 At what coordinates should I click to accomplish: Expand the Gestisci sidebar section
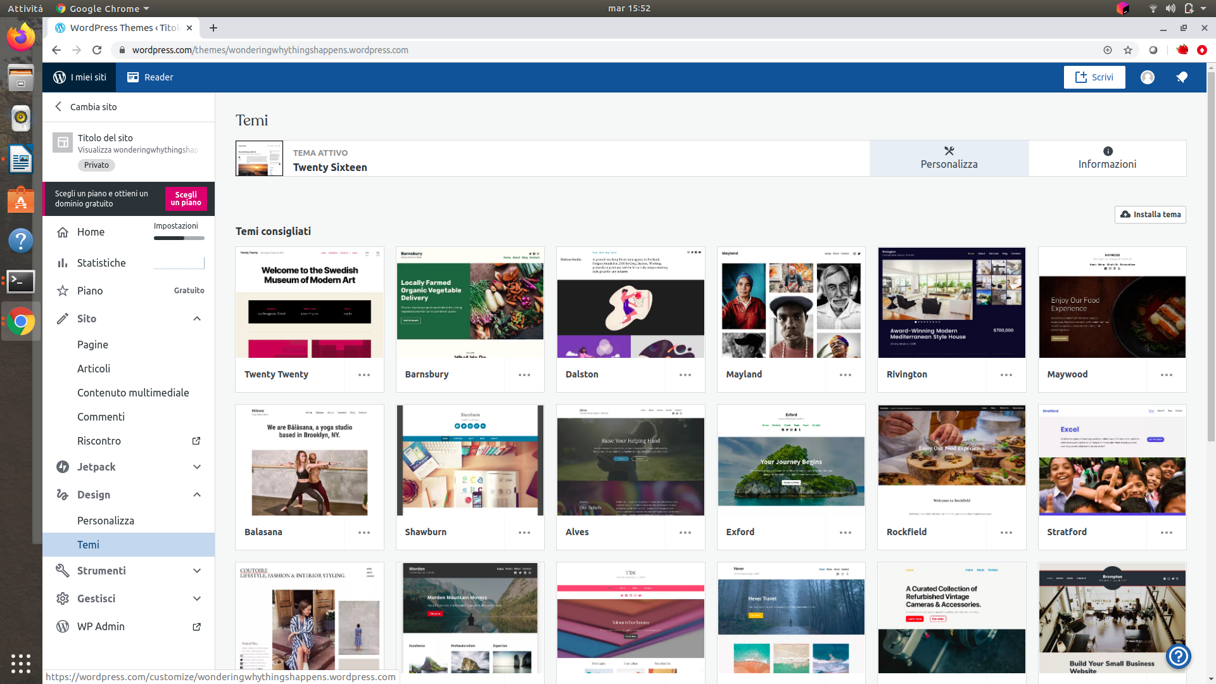pyautogui.click(x=197, y=598)
